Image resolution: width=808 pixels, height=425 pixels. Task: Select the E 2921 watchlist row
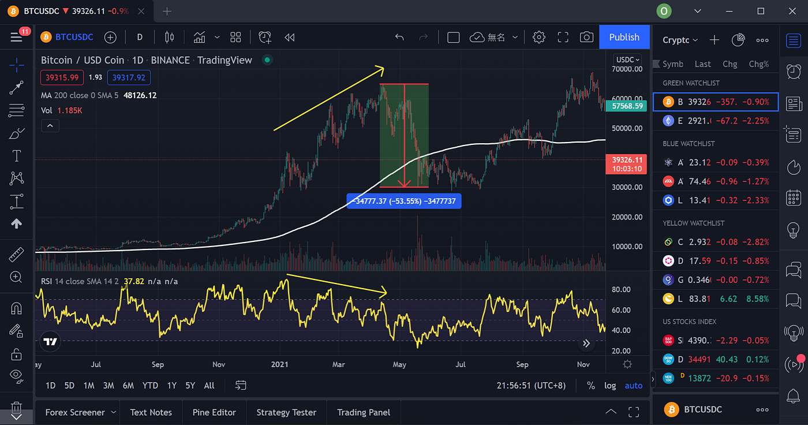716,121
